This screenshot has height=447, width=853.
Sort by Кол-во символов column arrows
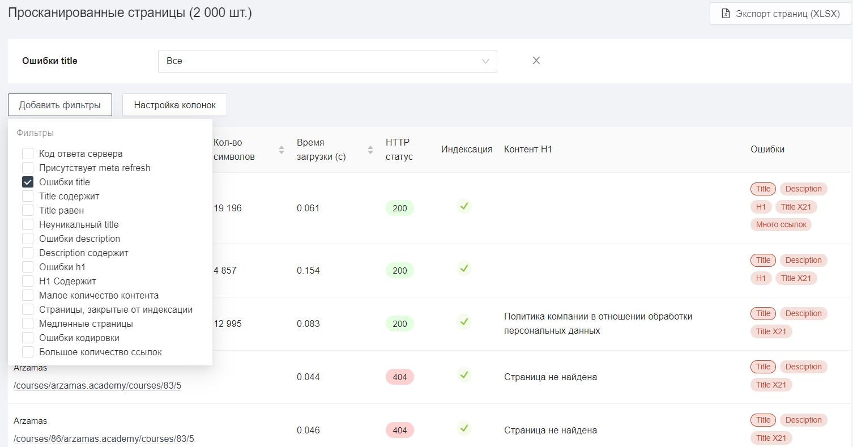tap(282, 150)
